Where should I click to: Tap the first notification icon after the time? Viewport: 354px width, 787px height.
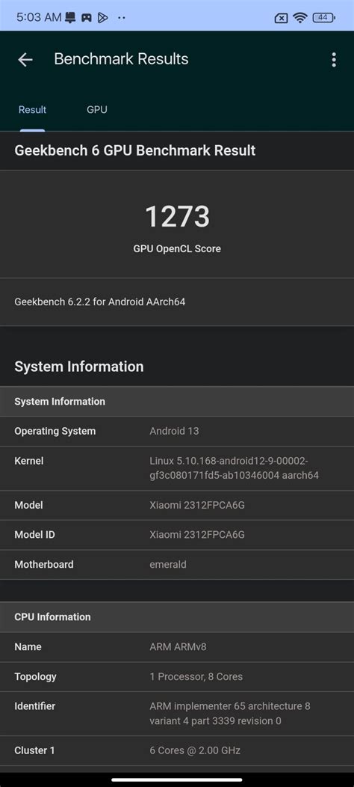pos(71,17)
